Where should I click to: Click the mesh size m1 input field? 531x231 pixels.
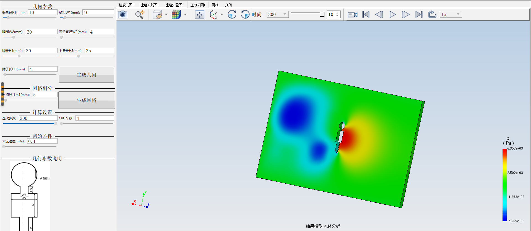point(45,95)
